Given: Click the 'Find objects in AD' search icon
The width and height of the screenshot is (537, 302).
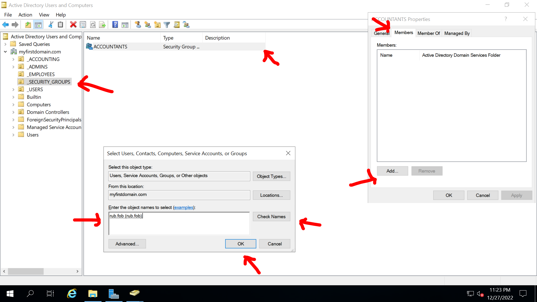Looking at the screenshot, I should tap(177, 25).
